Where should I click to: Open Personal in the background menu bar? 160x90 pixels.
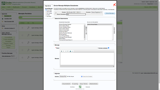(x=24, y=7)
